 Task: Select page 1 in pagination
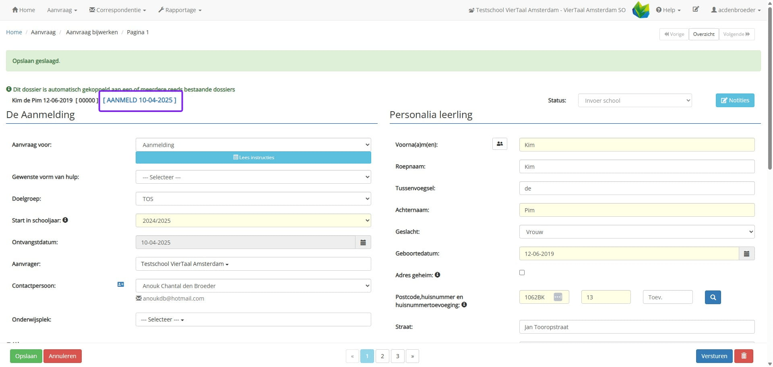click(367, 356)
